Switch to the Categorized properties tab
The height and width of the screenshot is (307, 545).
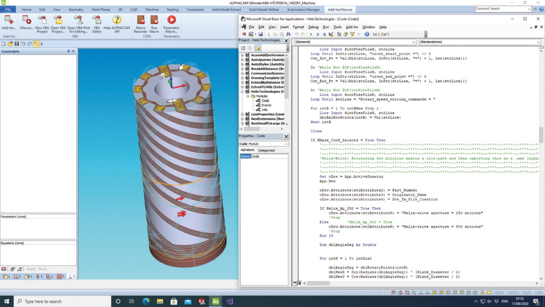point(266,150)
